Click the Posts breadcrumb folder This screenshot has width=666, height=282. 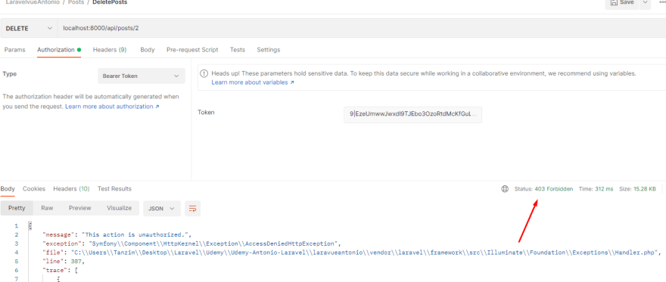point(76,2)
